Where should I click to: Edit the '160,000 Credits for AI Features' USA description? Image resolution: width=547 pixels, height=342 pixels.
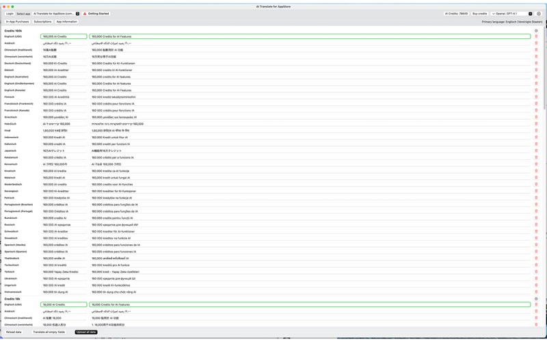click(310, 36)
